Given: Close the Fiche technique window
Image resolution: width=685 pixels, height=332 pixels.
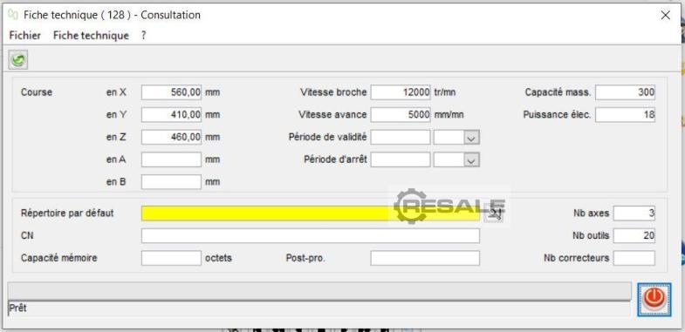Looking at the screenshot, I should pos(665,16).
